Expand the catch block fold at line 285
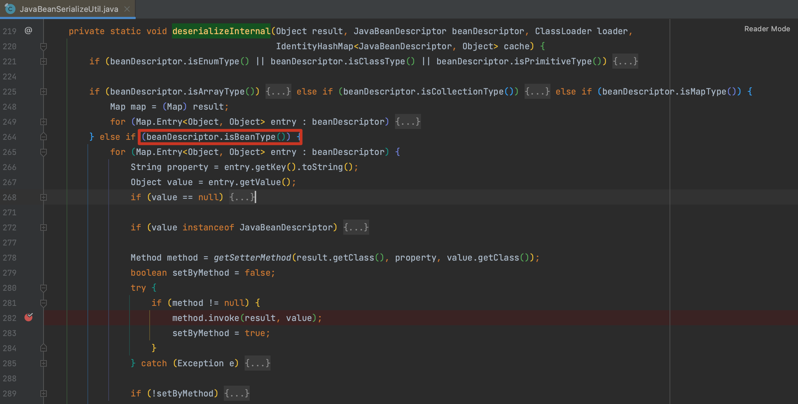 click(44, 363)
